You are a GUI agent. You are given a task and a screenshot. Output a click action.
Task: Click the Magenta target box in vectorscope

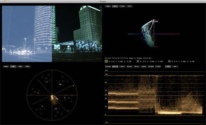63,81
